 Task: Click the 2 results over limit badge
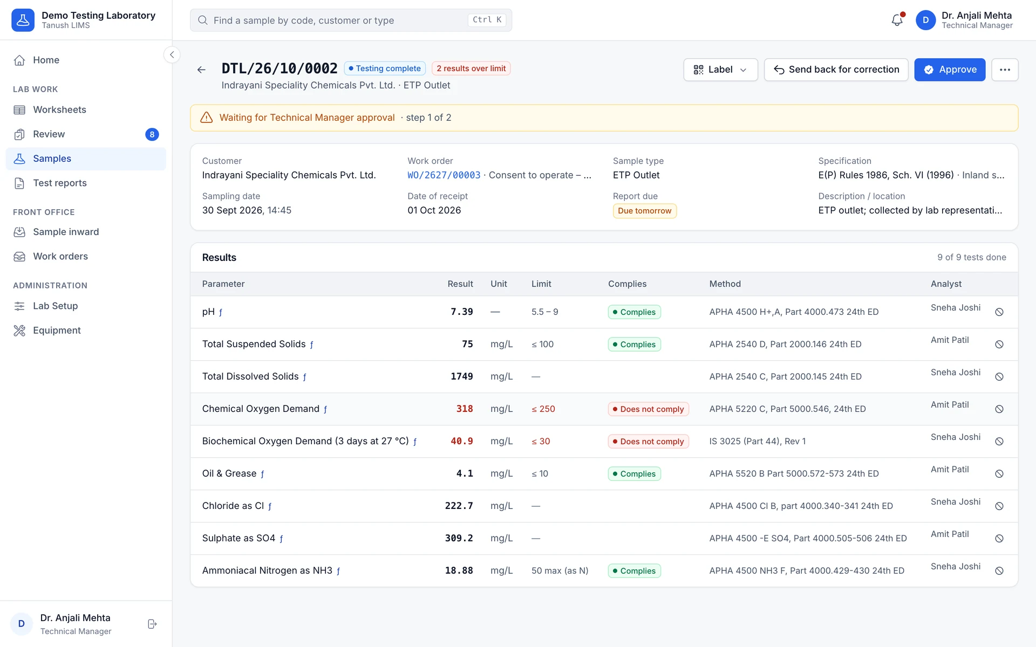tap(471, 68)
